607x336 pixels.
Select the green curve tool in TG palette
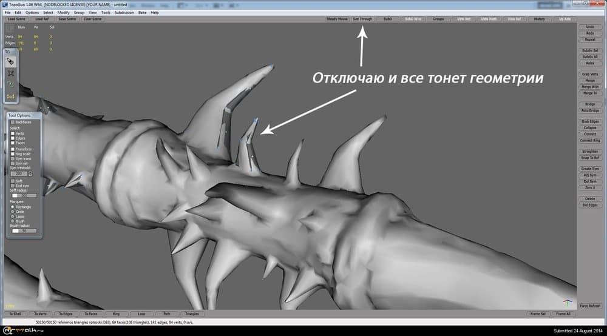click(x=10, y=84)
